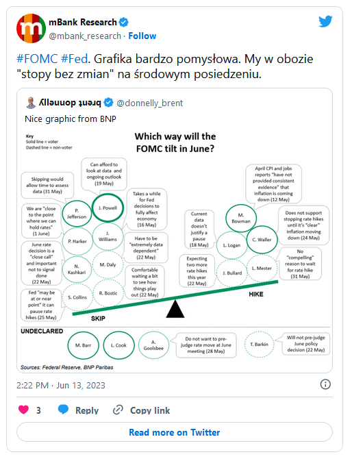
Task: Click the Twitter bird logo icon
Action: (x=325, y=21)
